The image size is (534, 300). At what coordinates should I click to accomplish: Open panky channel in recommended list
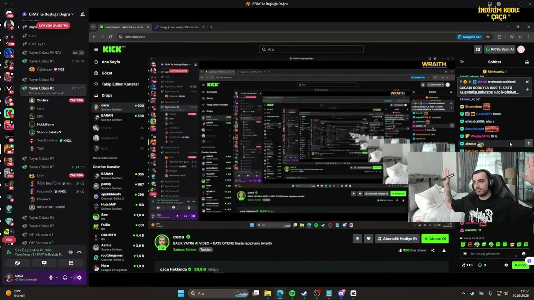tap(118, 186)
